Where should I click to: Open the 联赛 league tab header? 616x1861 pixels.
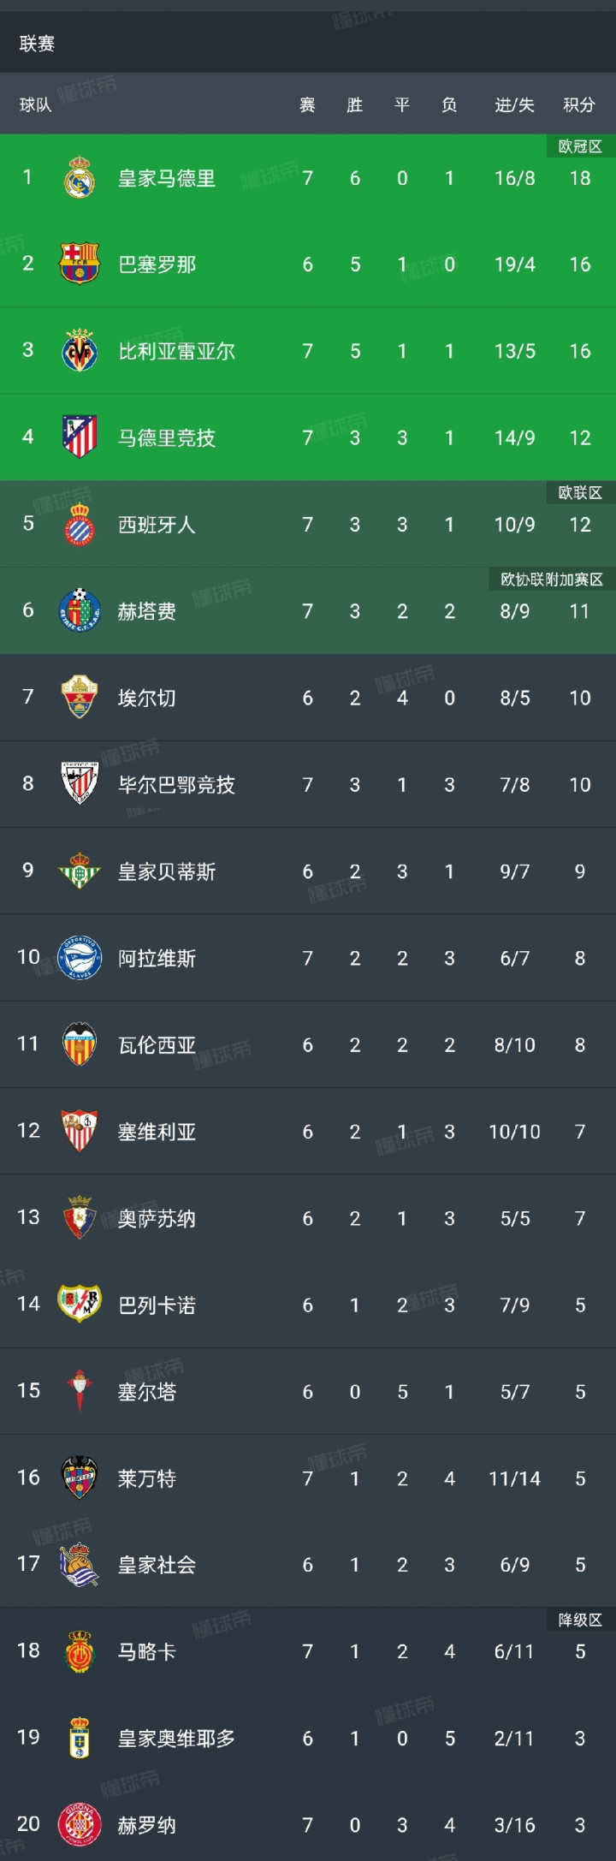click(38, 44)
